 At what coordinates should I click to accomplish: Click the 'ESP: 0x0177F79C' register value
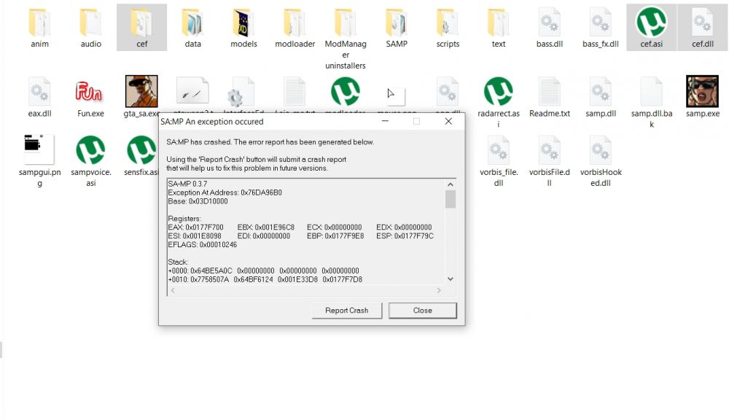point(405,236)
